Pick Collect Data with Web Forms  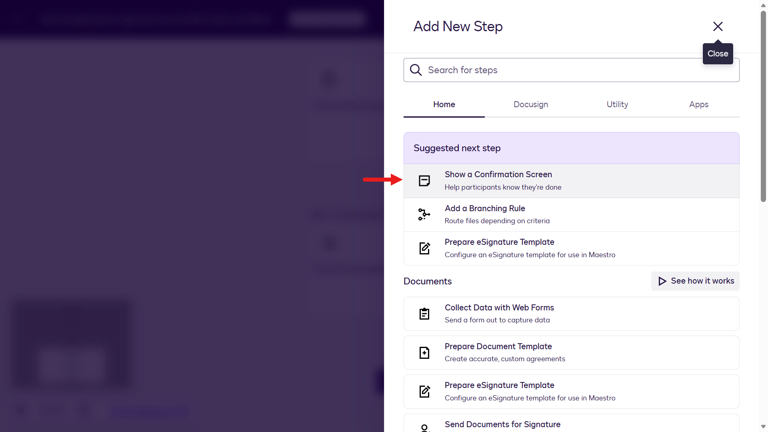571,314
